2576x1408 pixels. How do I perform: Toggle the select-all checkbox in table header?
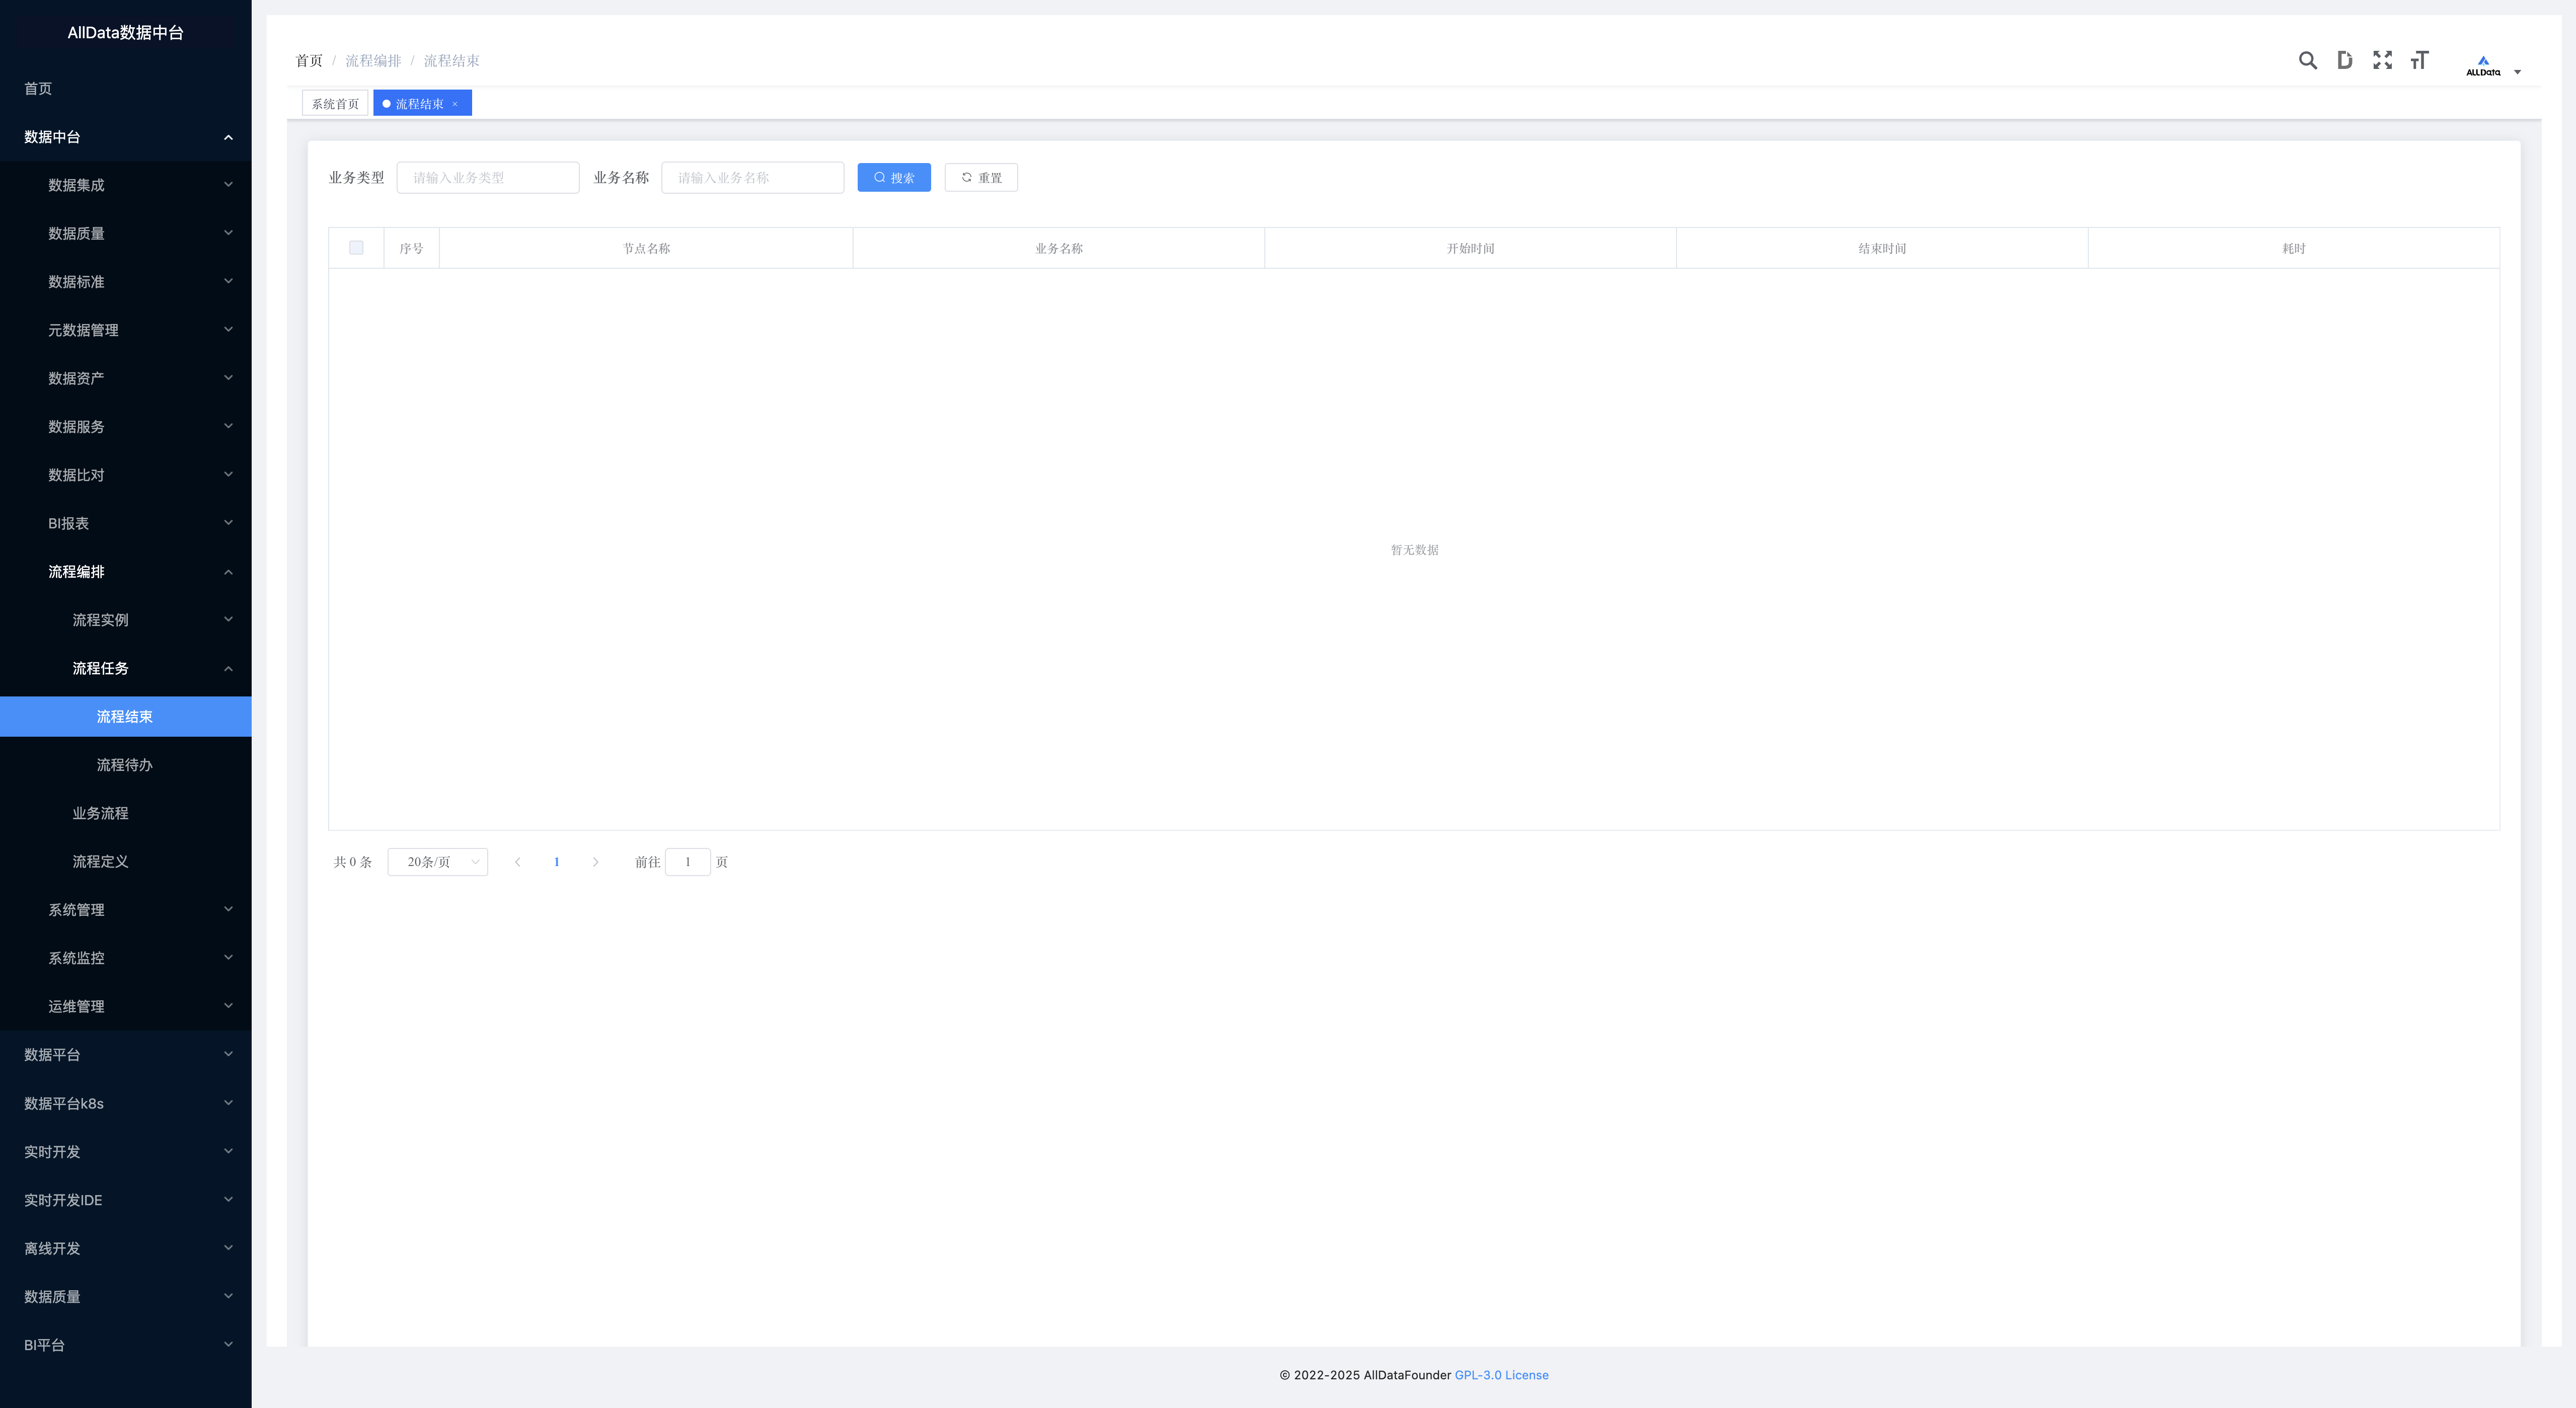tap(356, 247)
